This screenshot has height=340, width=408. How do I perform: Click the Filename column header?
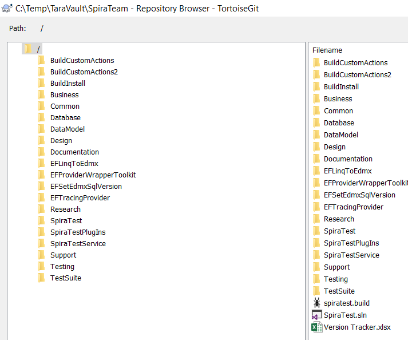pyautogui.click(x=327, y=50)
